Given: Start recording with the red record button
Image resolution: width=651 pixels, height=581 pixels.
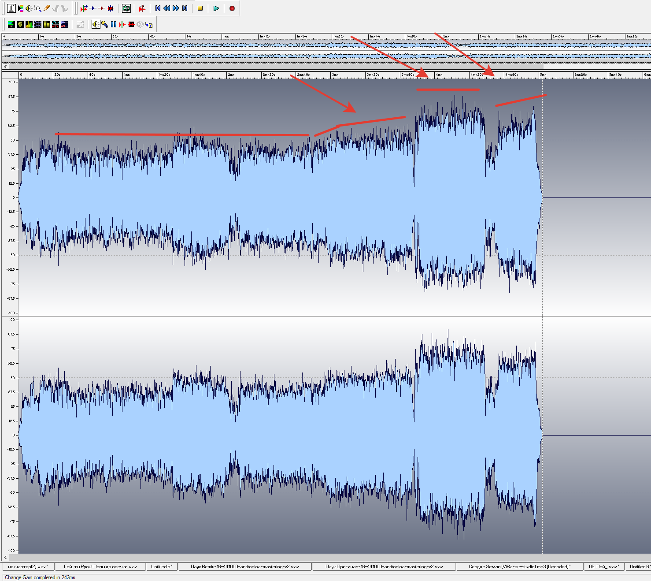Looking at the screenshot, I should [232, 8].
